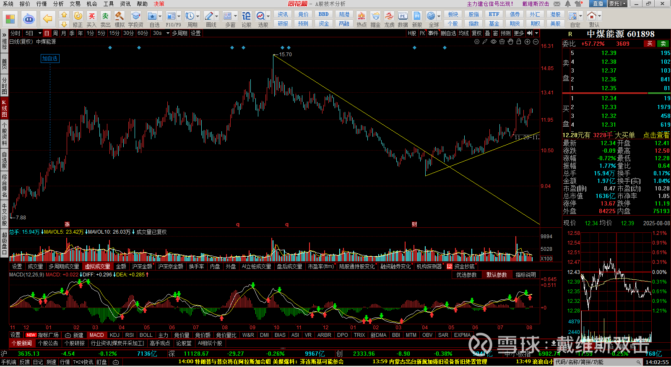Open the 模拟 gavel icon
The image size is (671, 367).
tap(120, 16)
